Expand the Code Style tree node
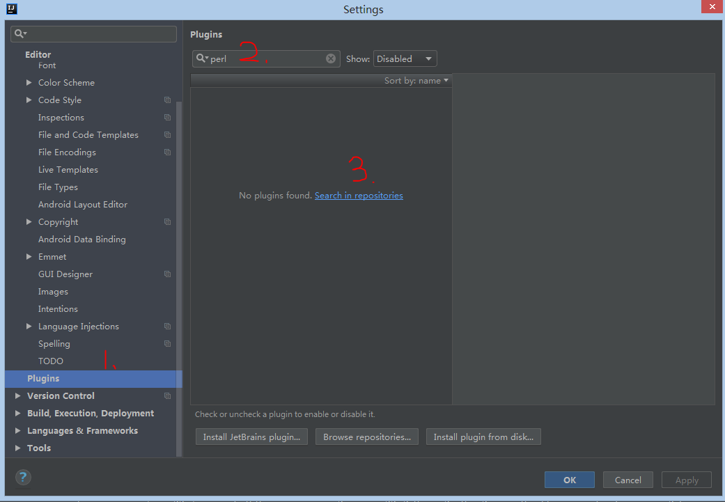The height and width of the screenshot is (502, 725). point(29,100)
